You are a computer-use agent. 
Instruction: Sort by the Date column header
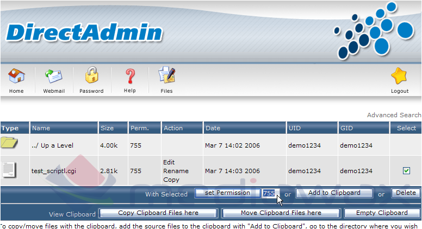tap(213, 128)
